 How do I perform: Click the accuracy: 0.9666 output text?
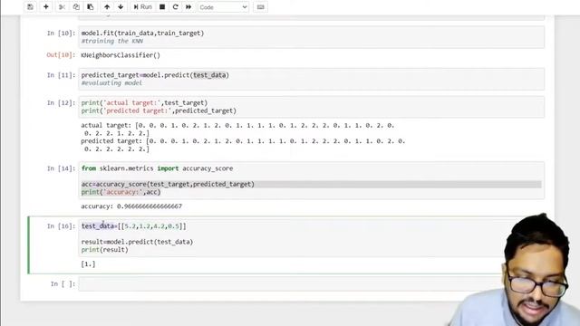click(x=131, y=206)
